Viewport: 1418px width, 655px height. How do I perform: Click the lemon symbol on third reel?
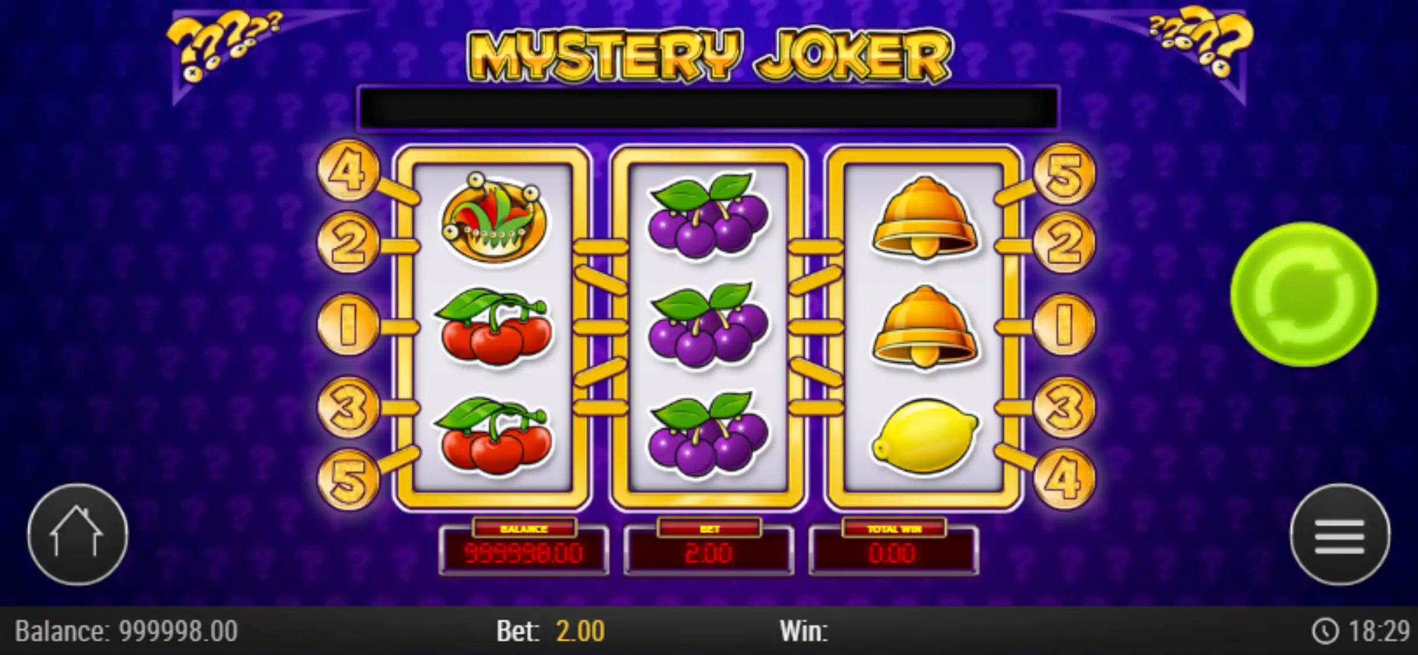coord(925,436)
